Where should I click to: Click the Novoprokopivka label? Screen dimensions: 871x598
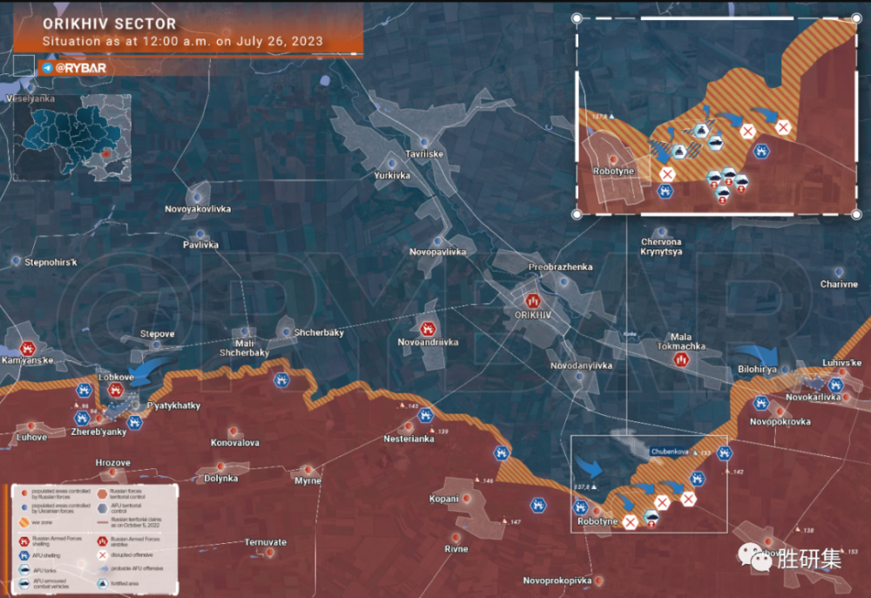557,581
